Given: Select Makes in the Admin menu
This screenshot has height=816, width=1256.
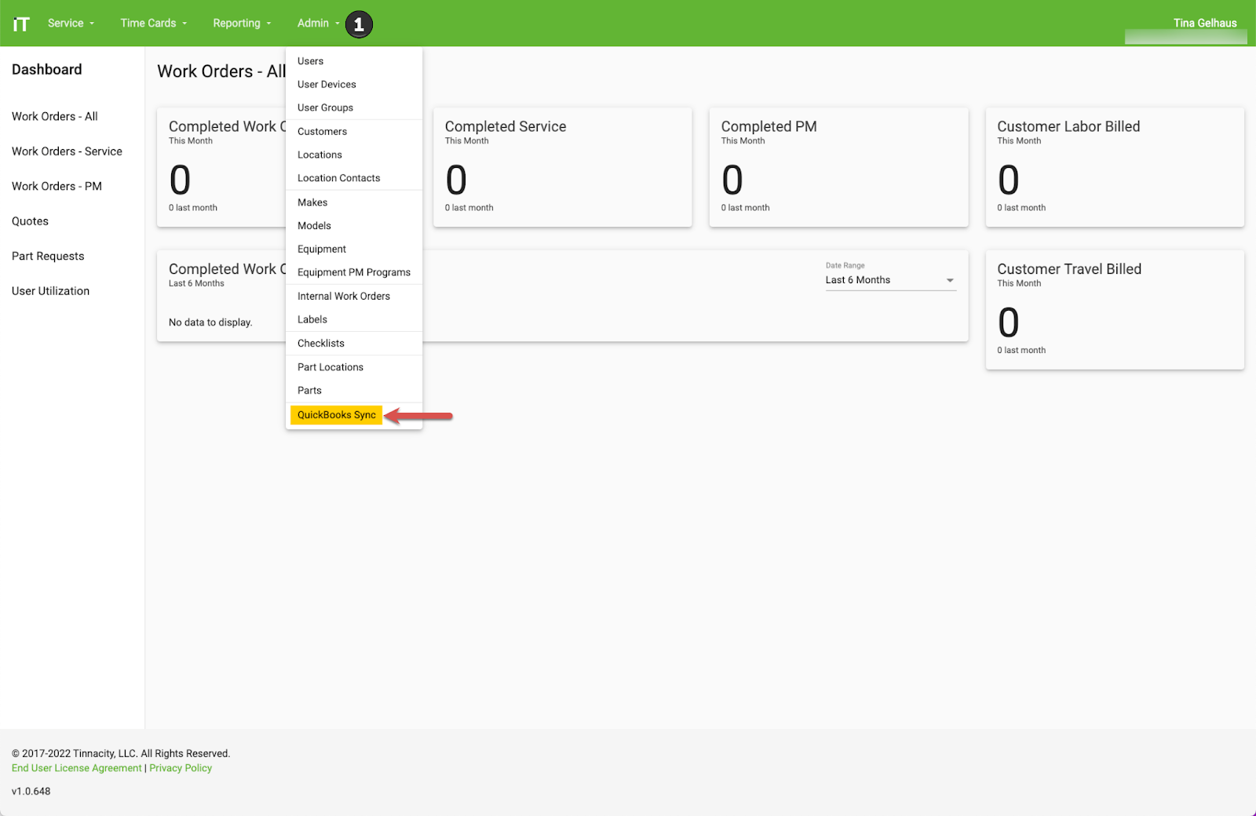Looking at the screenshot, I should coord(354,202).
